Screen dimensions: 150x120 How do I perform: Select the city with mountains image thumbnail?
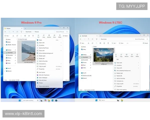28,51
